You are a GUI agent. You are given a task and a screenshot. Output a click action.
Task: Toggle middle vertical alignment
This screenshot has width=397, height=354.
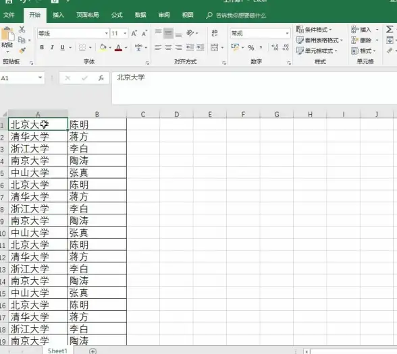click(x=168, y=33)
